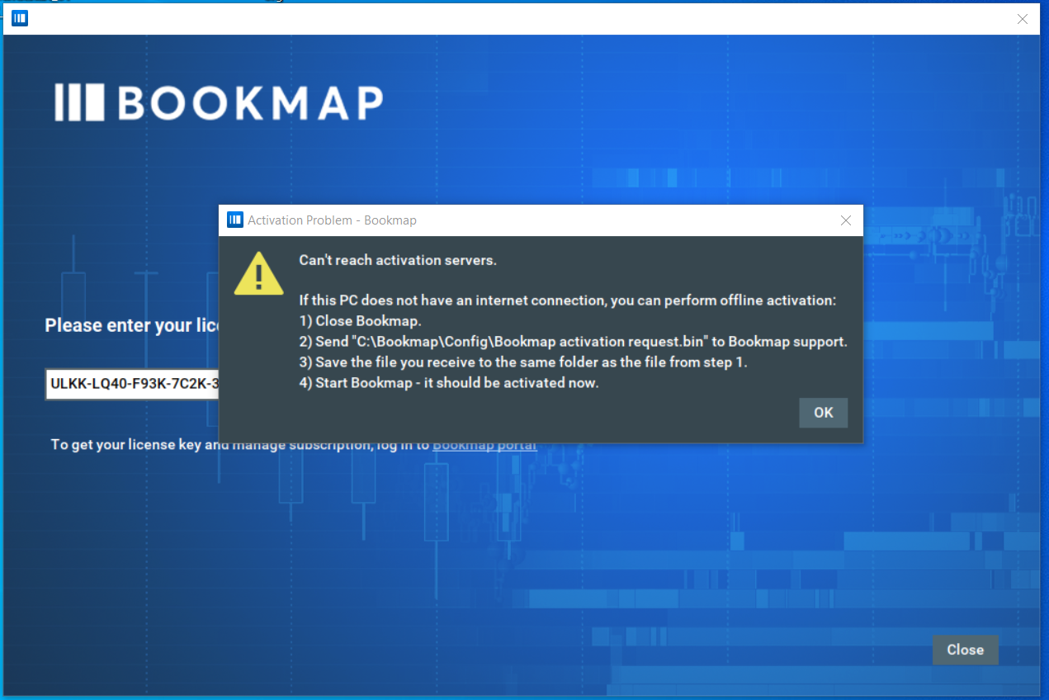Viewport: 1049px width, 700px height.
Task: Click the "Close Bookmap" step one text
Action: 360,321
